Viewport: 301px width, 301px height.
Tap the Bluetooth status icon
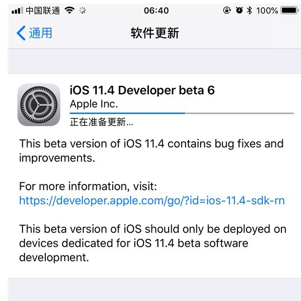click(250, 10)
